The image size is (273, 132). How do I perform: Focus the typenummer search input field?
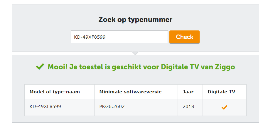(x=119, y=37)
